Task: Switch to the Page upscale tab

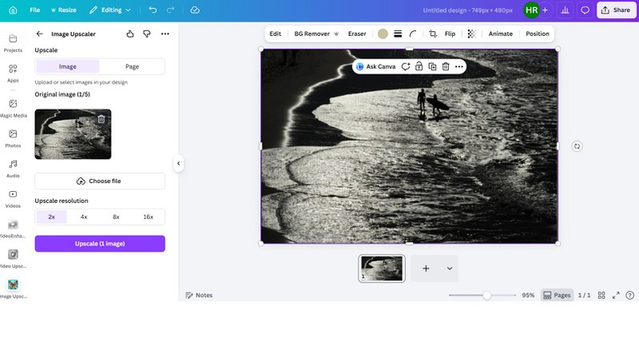Action: tap(132, 66)
